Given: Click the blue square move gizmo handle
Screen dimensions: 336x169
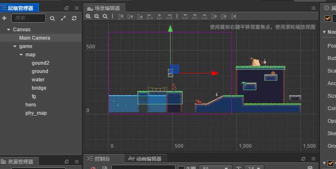Looking at the screenshot, I should 175,69.
